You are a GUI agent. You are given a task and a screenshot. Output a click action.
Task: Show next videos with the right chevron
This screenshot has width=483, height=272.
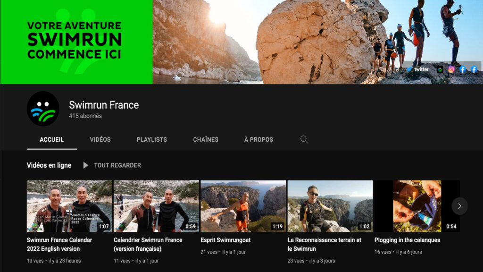click(459, 206)
